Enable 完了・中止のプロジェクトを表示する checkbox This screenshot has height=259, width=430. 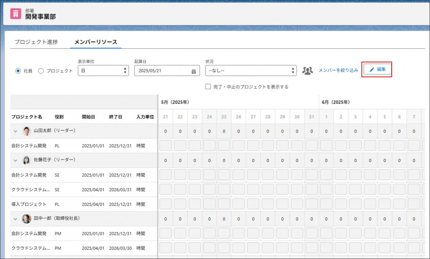(208, 87)
